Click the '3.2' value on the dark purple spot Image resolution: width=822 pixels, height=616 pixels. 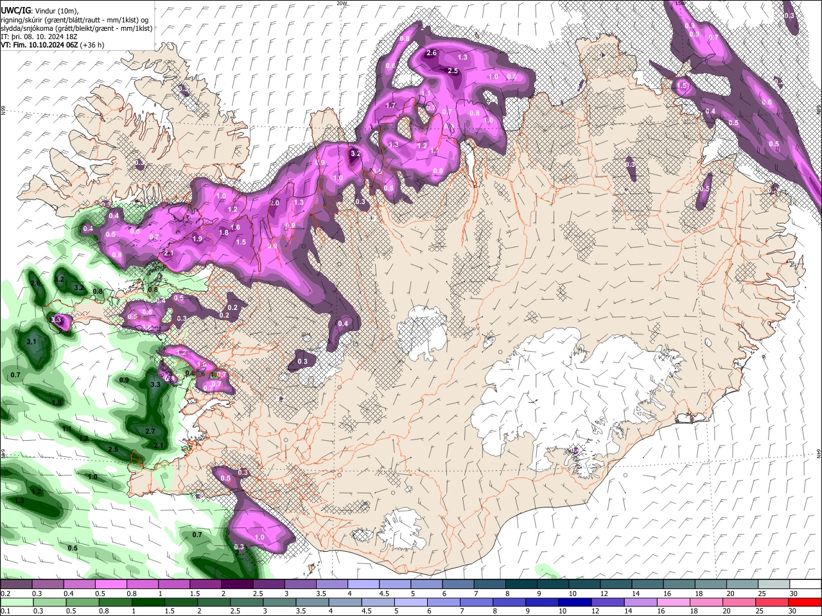point(356,154)
